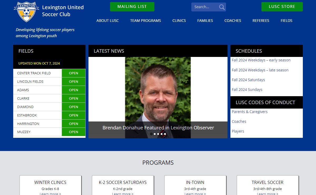Open Fall 2024 Weekdays late season schedule
The height and width of the screenshot is (195, 316).
(260, 70)
